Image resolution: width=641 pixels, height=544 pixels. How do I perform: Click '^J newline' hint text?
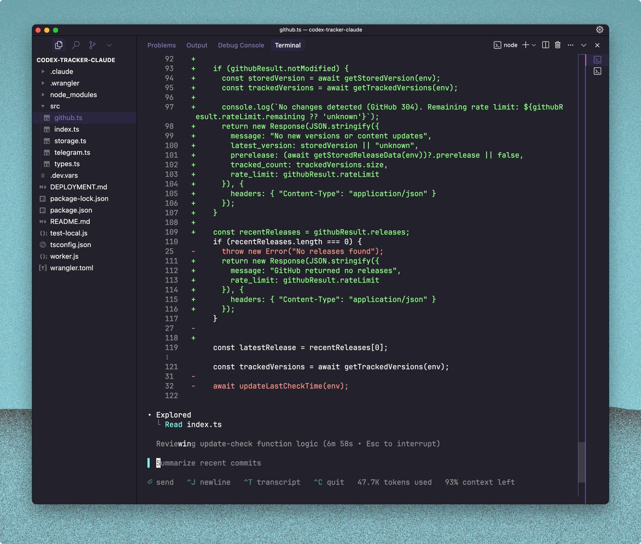pyautogui.click(x=208, y=483)
